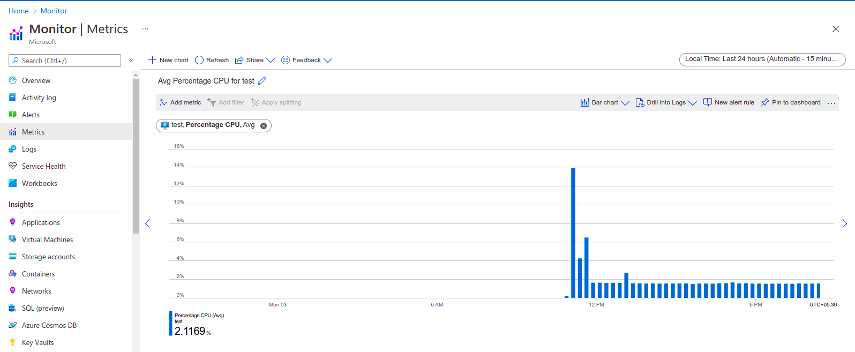The height and width of the screenshot is (352, 855).
Task: Click the sidebar search input field
Action: (x=65, y=61)
